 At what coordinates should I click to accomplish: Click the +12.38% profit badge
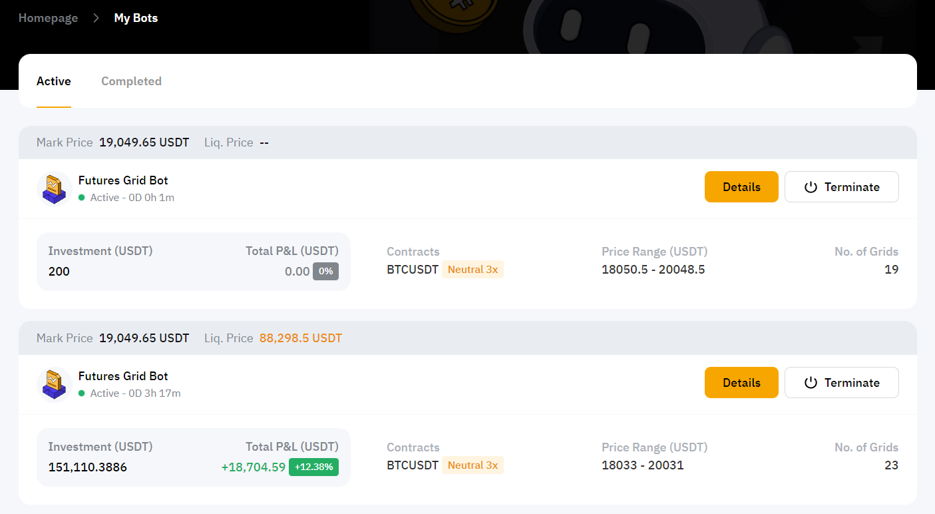[x=313, y=467]
